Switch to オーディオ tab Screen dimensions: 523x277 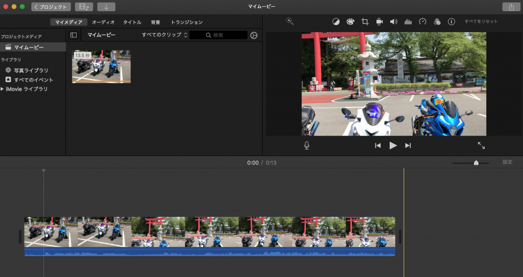tap(103, 22)
